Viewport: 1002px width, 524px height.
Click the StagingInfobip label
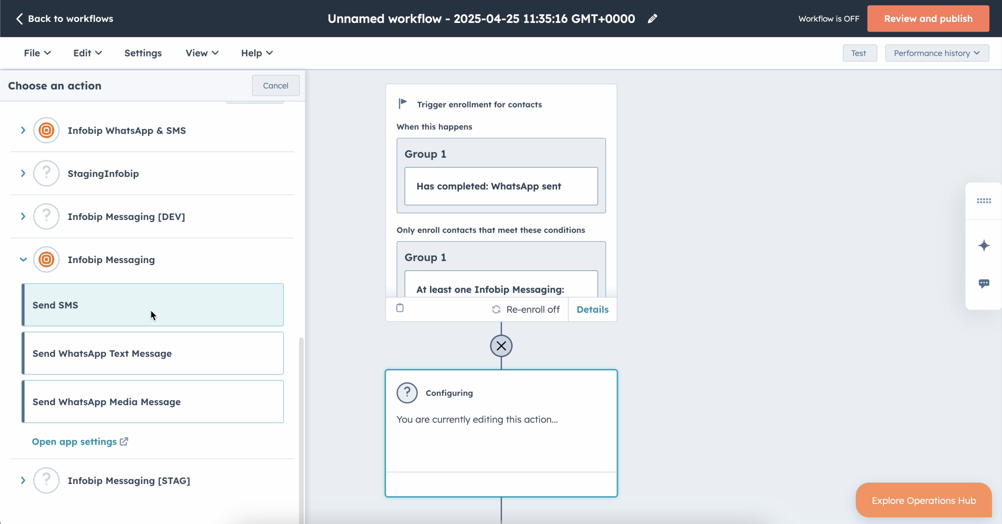103,174
